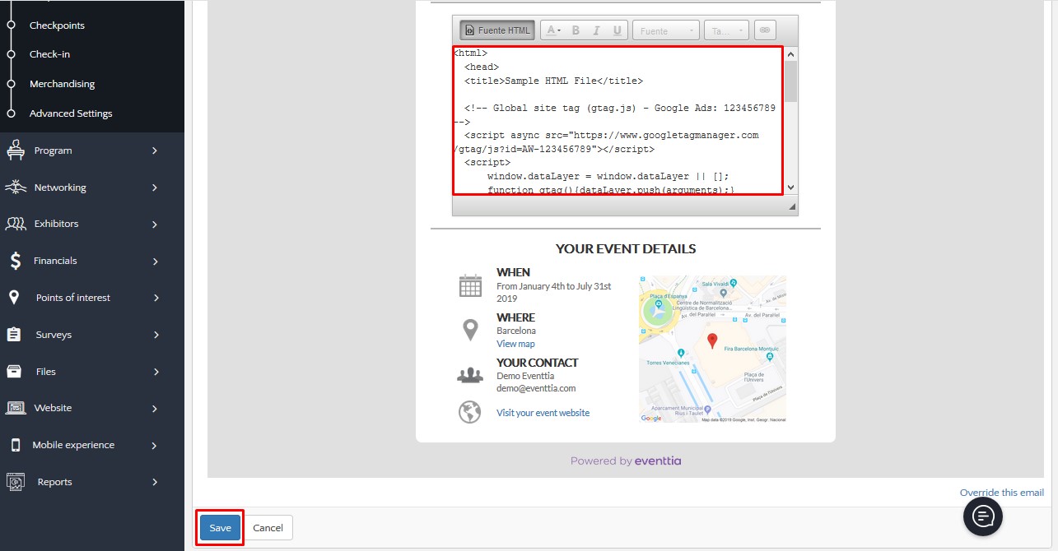Open the Fuente font dropdown

(665, 30)
